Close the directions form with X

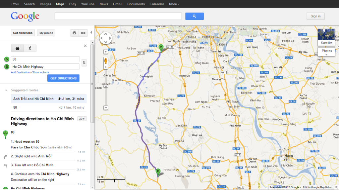[x=85, y=46]
